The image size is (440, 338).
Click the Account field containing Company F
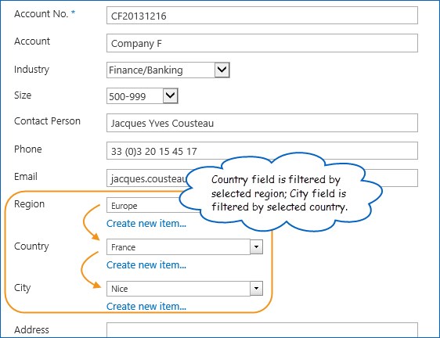pyautogui.click(x=262, y=43)
